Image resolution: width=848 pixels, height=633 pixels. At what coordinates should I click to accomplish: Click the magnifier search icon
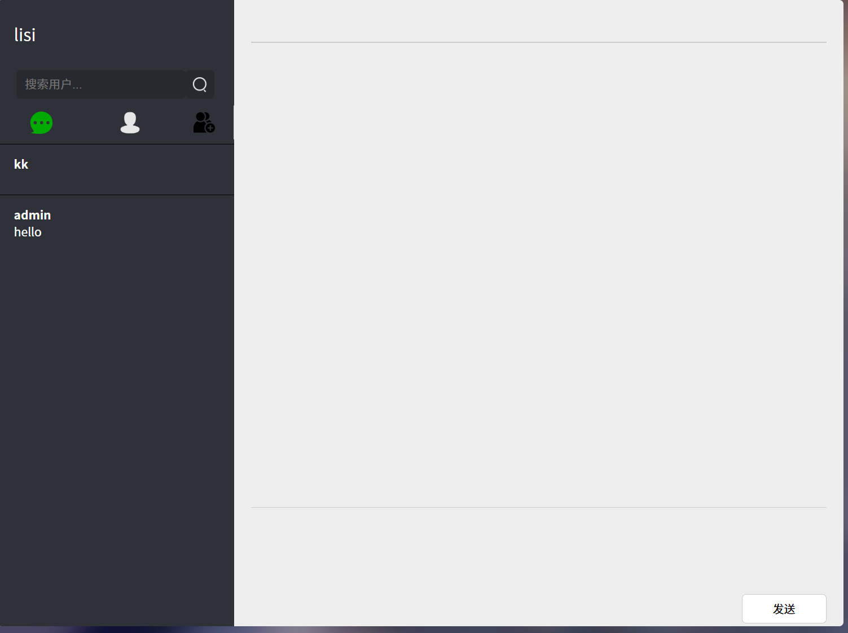point(200,84)
